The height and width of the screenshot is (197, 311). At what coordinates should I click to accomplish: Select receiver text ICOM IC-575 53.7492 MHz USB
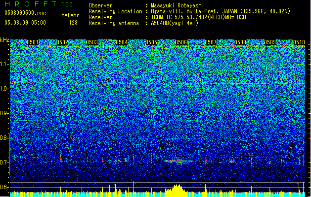(x=198, y=17)
